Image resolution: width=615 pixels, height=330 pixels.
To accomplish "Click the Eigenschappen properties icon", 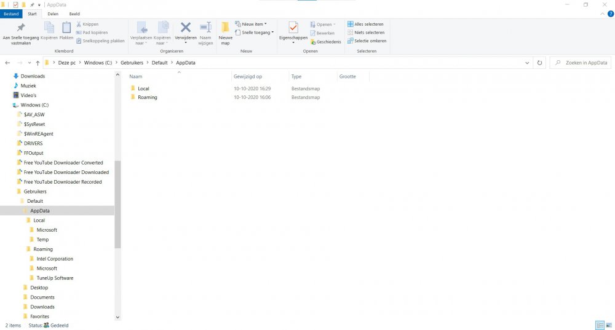I will [293, 28].
